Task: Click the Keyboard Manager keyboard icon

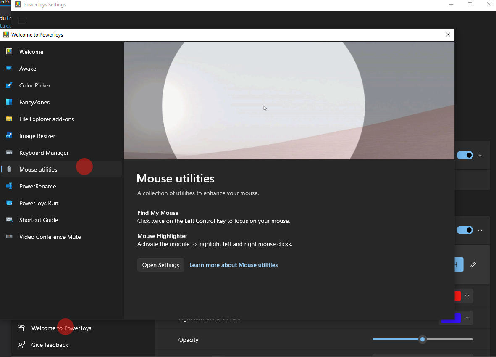Action: 9,152
